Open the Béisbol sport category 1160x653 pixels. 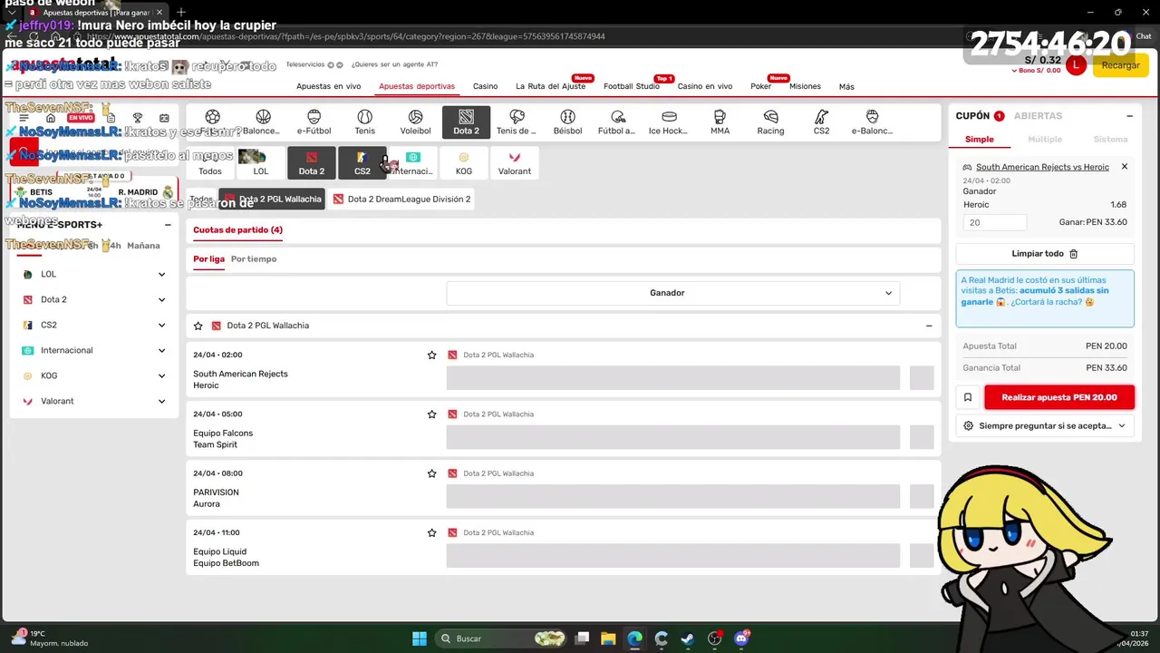point(567,122)
